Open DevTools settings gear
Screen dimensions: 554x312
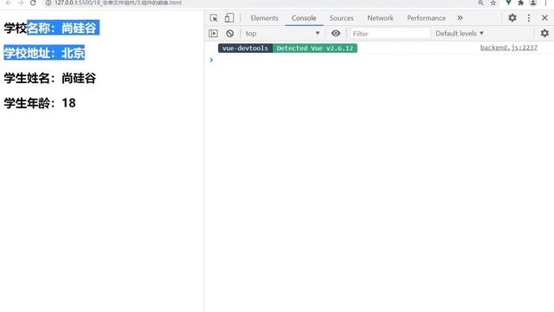pyautogui.click(x=512, y=18)
